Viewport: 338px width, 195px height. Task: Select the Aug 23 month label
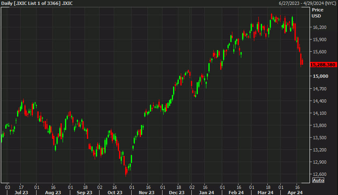pyautogui.click(x=53, y=193)
